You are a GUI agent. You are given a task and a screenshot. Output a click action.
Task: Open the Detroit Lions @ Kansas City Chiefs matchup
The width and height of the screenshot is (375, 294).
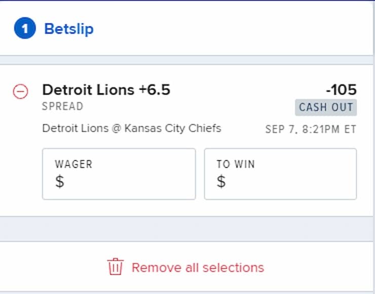point(132,128)
